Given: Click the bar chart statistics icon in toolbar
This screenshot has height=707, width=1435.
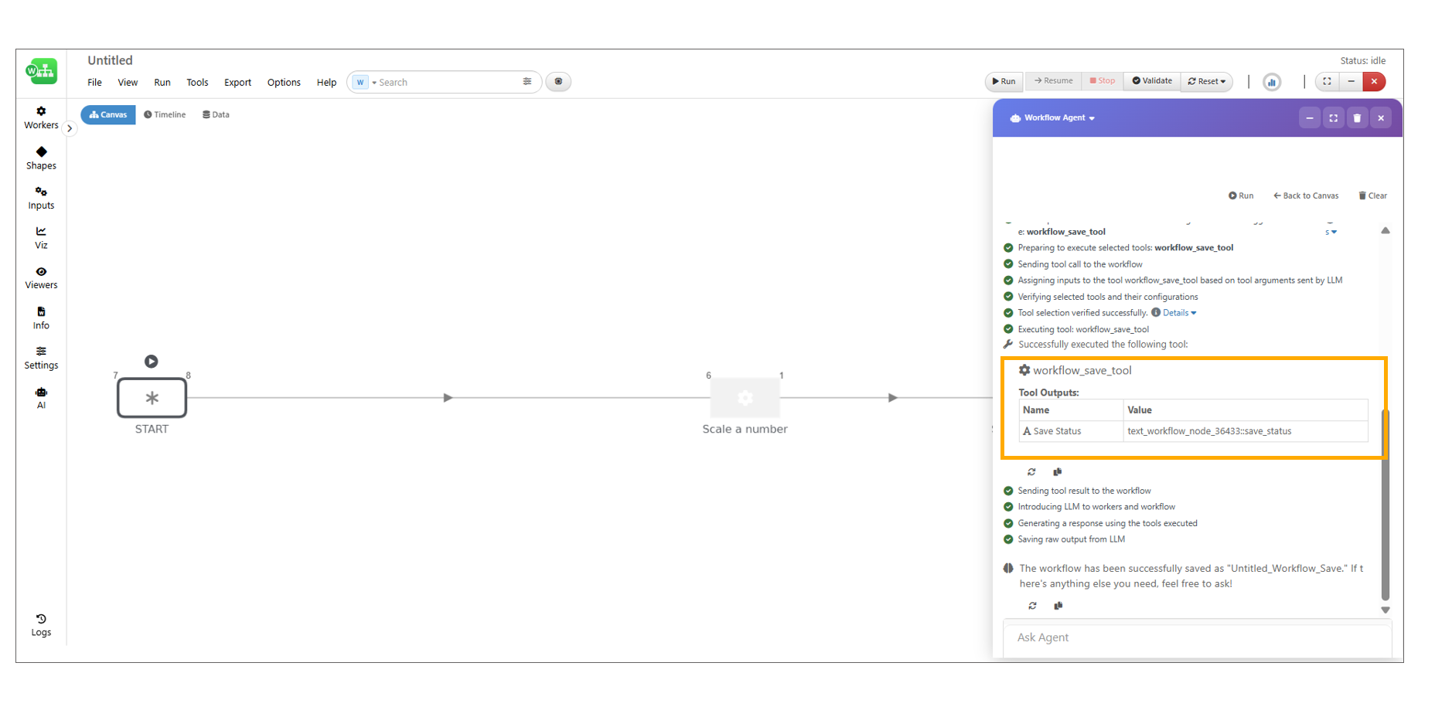Looking at the screenshot, I should pyautogui.click(x=1271, y=82).
